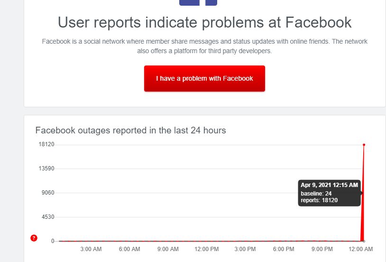Viewport: 386px width, 262px height.
Task: Click the 12:00 PM x-axis label
Action: pos(207,249)
